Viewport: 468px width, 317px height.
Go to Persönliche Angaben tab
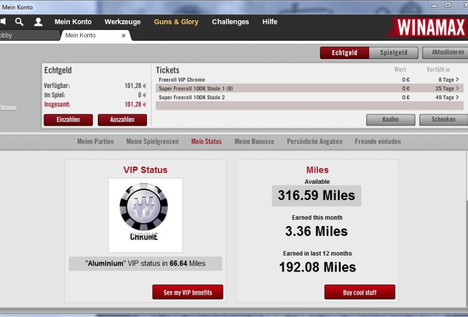tap(314, 141)
